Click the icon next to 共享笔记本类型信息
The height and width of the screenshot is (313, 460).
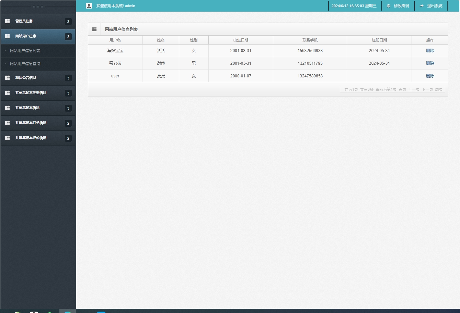click(x=8, y=93)
